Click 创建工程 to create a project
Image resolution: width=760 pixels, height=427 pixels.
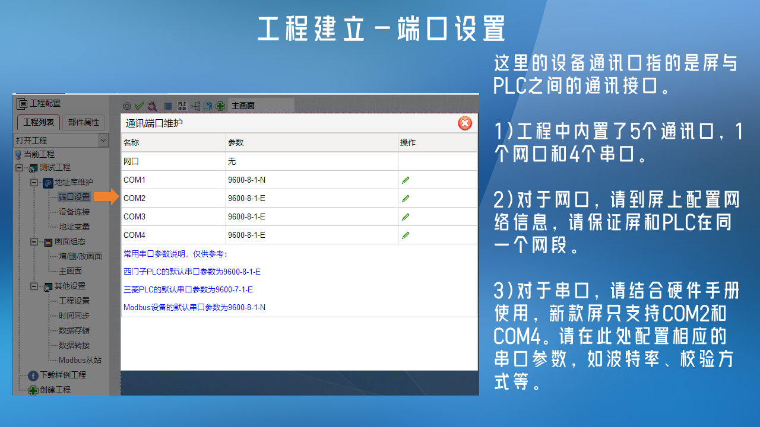click(x=55, y=390)
